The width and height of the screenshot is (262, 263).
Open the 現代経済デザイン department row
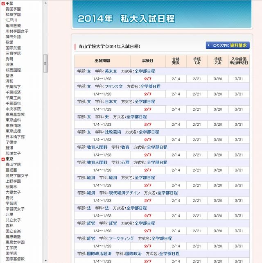124,193
